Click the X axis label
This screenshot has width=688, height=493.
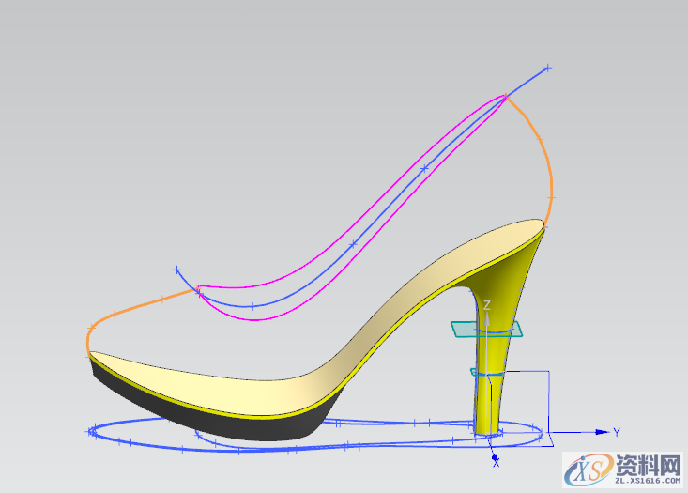(x=496, y=463)
